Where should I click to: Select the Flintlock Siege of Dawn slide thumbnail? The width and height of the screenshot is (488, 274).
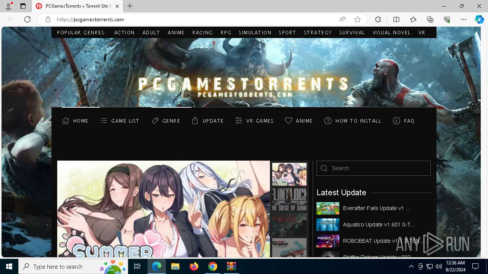pyautogui.click(x=289, y=199)
